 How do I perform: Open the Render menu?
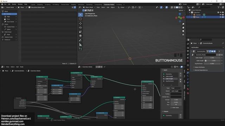(x=14, y=4)
